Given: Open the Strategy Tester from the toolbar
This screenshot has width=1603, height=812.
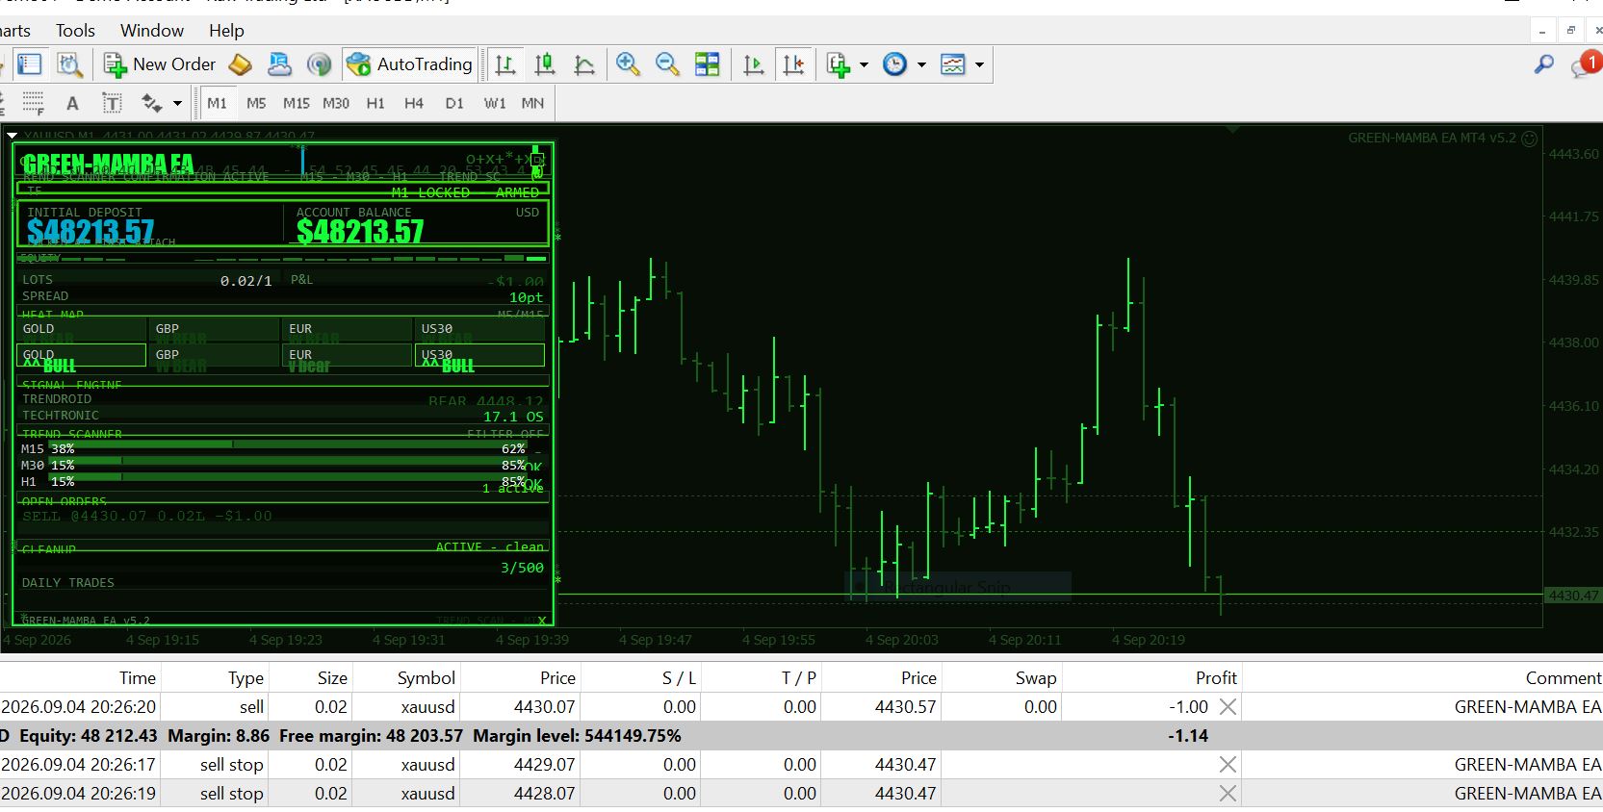Looking at the screenshot, I should coord(69,64).
